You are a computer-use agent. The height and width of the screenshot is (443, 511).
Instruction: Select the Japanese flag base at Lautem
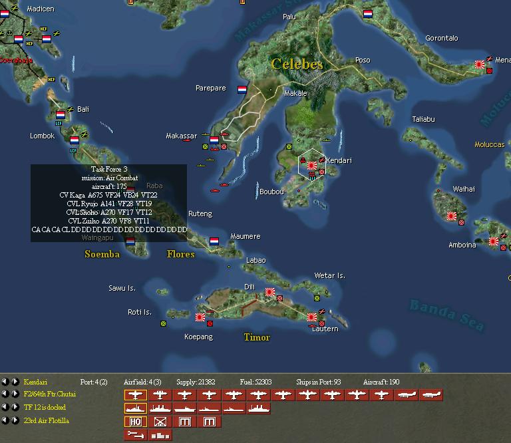(x=312, y=317)
